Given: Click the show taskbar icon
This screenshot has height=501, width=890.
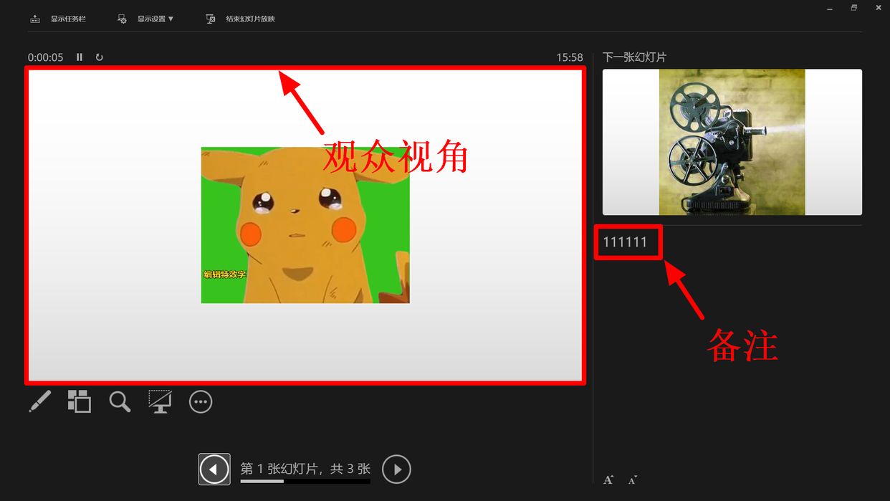Looking at the screenshot, I should point(35,19).
